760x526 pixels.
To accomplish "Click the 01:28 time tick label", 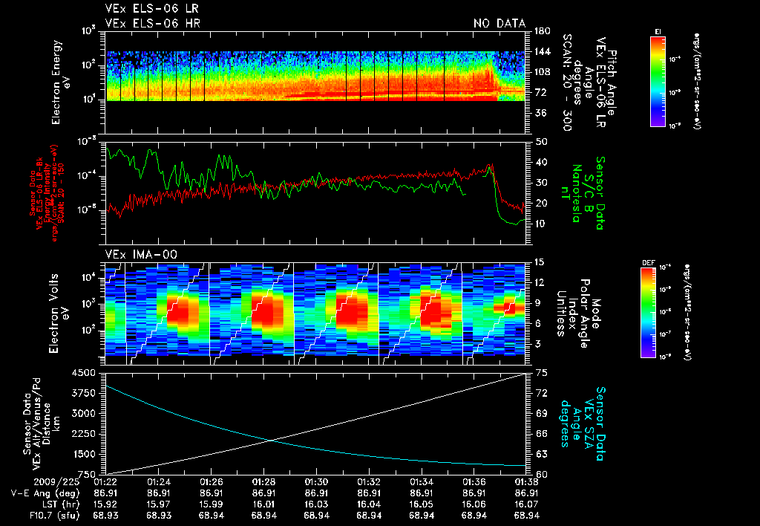I will (263, 482).
